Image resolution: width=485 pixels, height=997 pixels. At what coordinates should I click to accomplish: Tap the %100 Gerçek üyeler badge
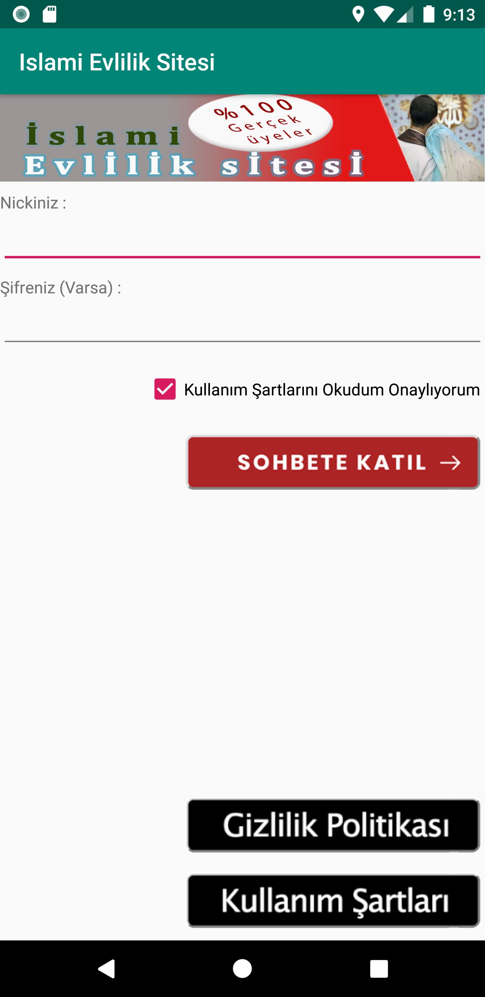[261, 122]
